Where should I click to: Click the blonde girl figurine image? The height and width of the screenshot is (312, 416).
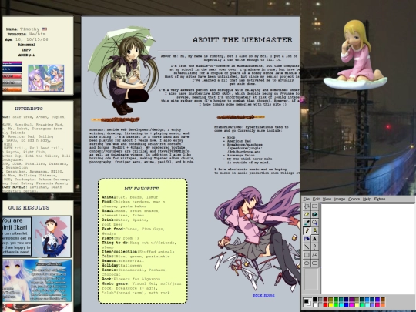(x=355, y=55)
